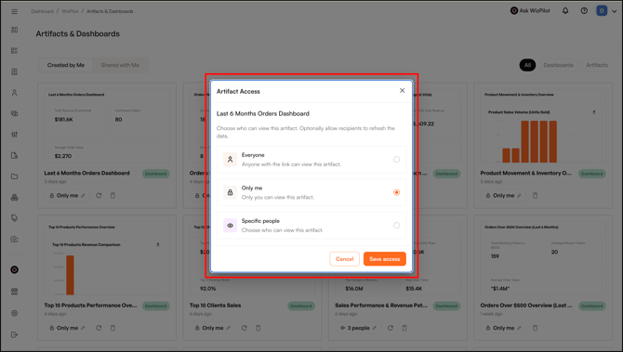
Task: Download Top 10 Products Revenue Comparison chart
Action: click(158, 244)
